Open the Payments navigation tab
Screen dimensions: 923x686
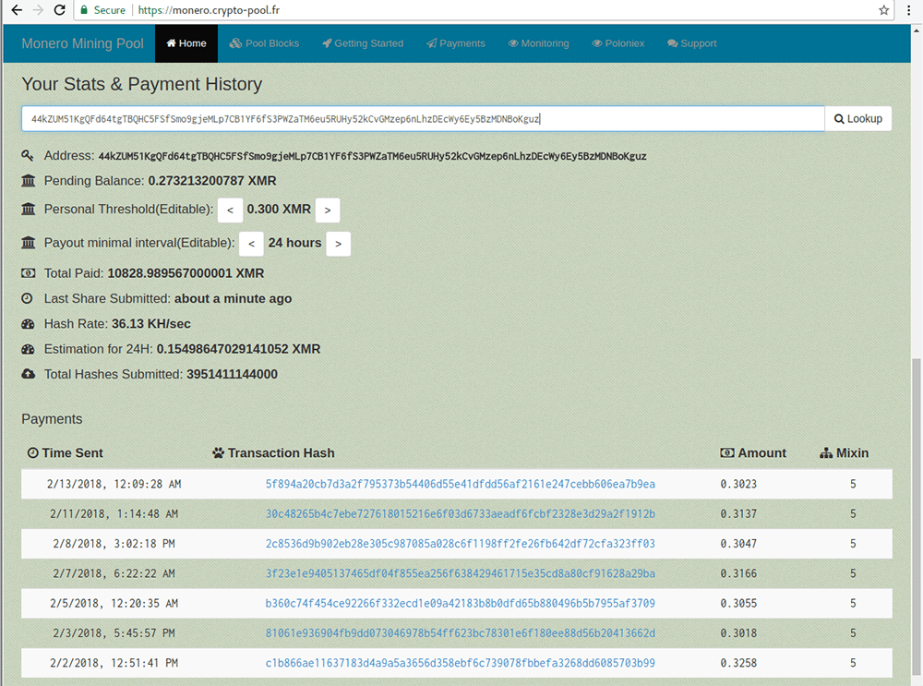pos(456,43)
